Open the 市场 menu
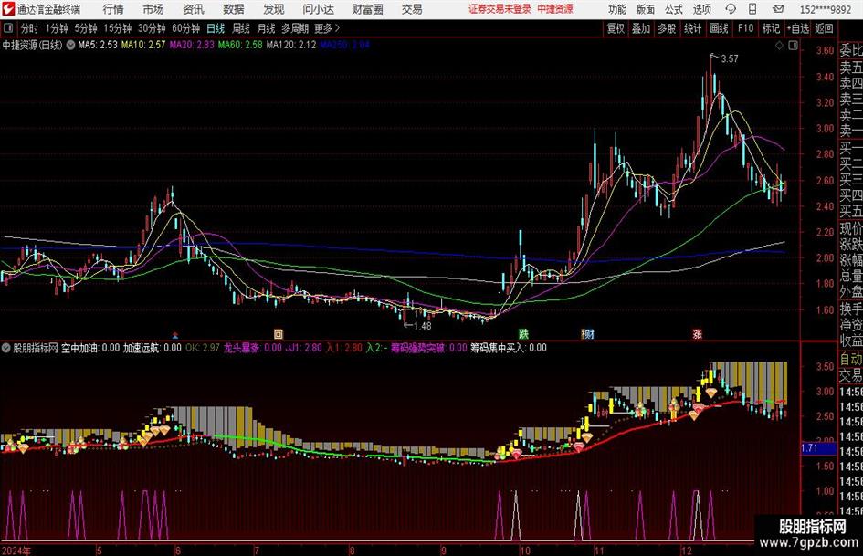863x556 pixels. pyautogui.click(x=153, y=9)
